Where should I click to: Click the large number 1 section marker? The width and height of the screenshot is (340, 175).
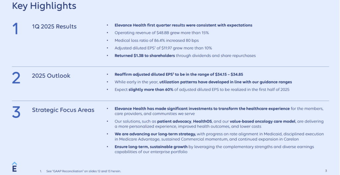15,29
